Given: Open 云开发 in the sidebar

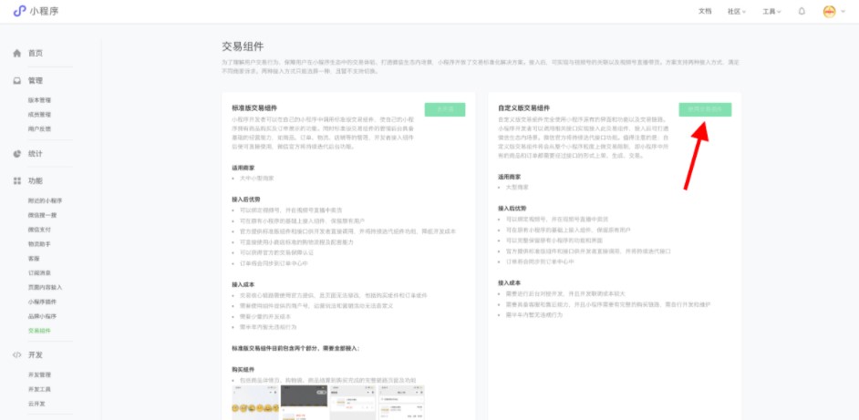Looking at the screenshot, I should 36,404.
